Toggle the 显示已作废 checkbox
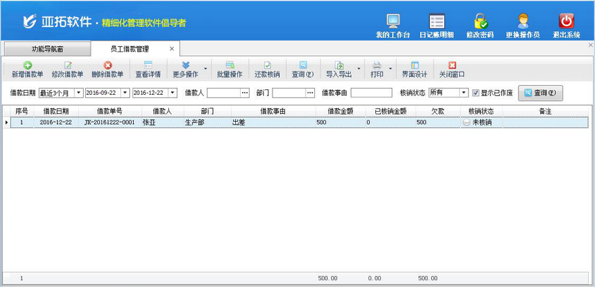The image size is (595, 287). coord(476,93)
